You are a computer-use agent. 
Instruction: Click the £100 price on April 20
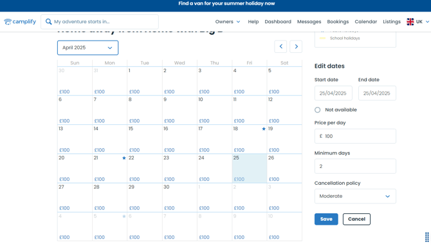coord(64,179)
